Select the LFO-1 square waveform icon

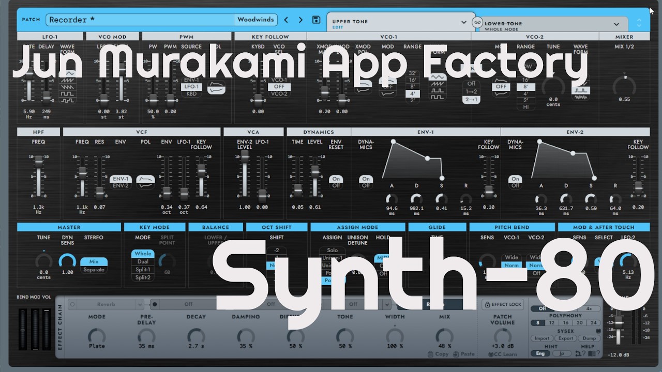tap(67, 94)
